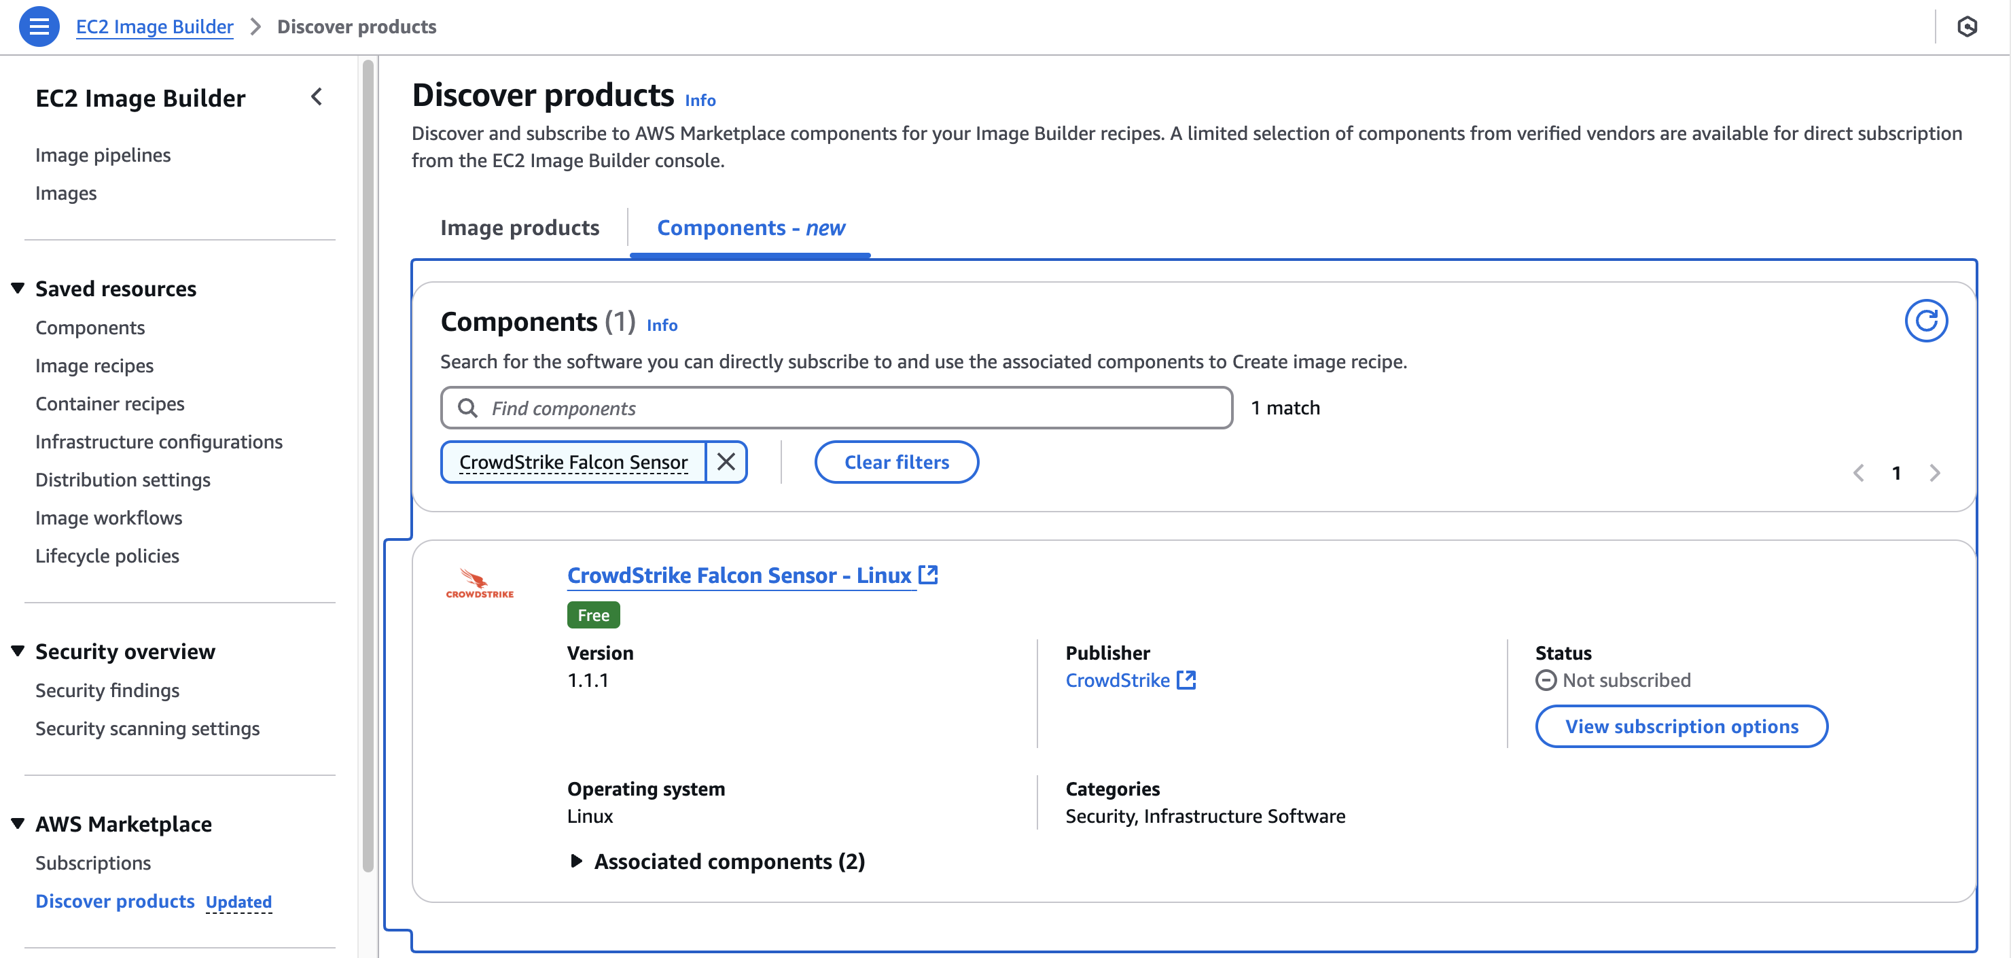The image size is (2011, 958).
Task: Click the Not subscribed status icon
Action: coord(1545,680)
